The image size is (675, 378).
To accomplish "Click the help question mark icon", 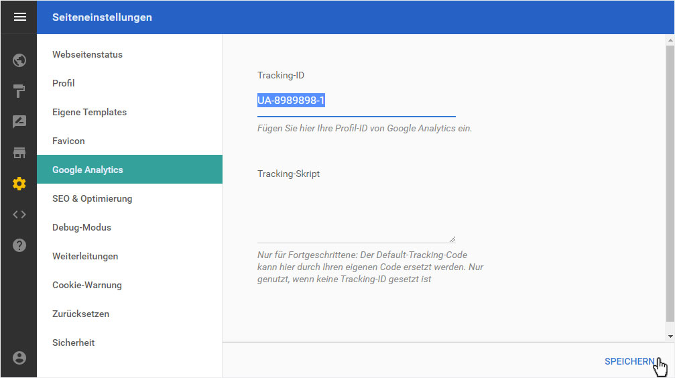I will [x=19, y=245].
